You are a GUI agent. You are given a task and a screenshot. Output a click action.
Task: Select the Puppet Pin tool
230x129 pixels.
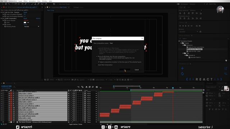pyautogui.click(x=46, y=4)
